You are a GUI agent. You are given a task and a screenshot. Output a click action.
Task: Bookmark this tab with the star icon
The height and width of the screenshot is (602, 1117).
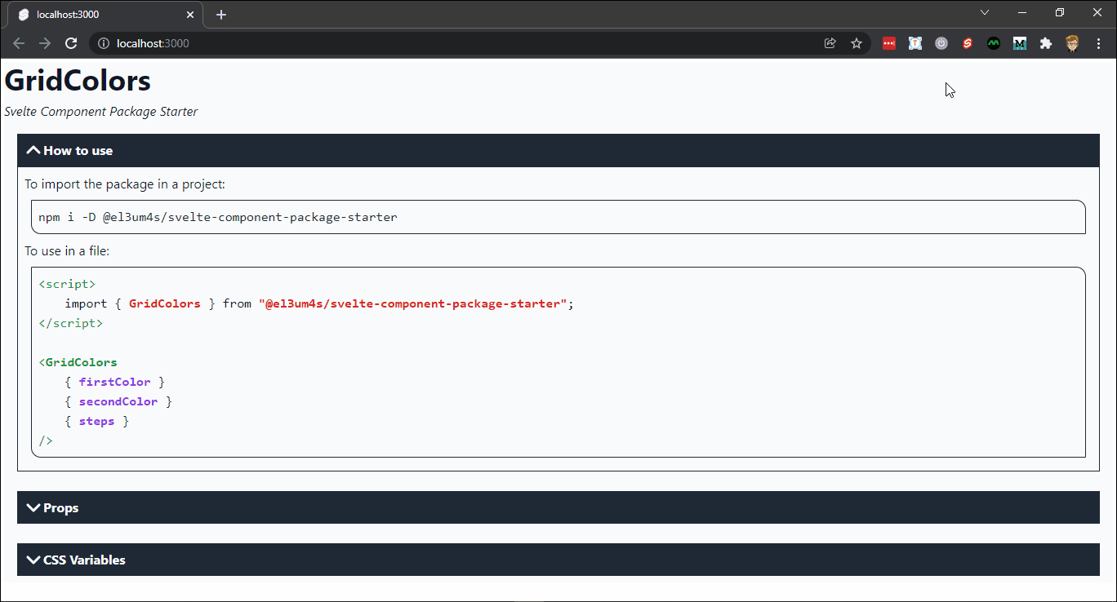[x=857, y=43]
